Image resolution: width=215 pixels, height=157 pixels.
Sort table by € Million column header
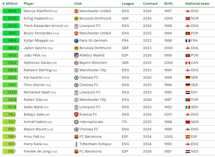tap(10, 3)
